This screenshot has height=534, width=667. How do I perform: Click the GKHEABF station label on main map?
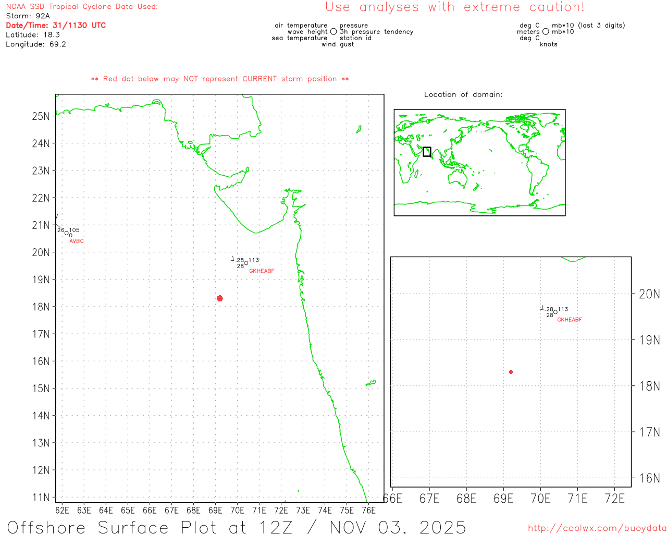coord(262,271)
